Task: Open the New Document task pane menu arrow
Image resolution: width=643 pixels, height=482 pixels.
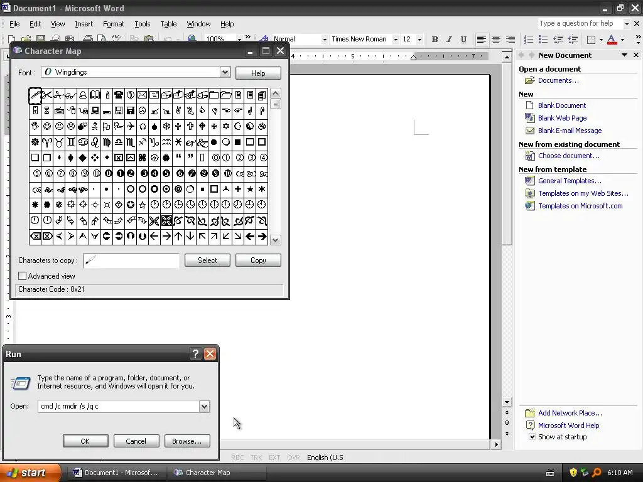Action: tap(624, 55)
